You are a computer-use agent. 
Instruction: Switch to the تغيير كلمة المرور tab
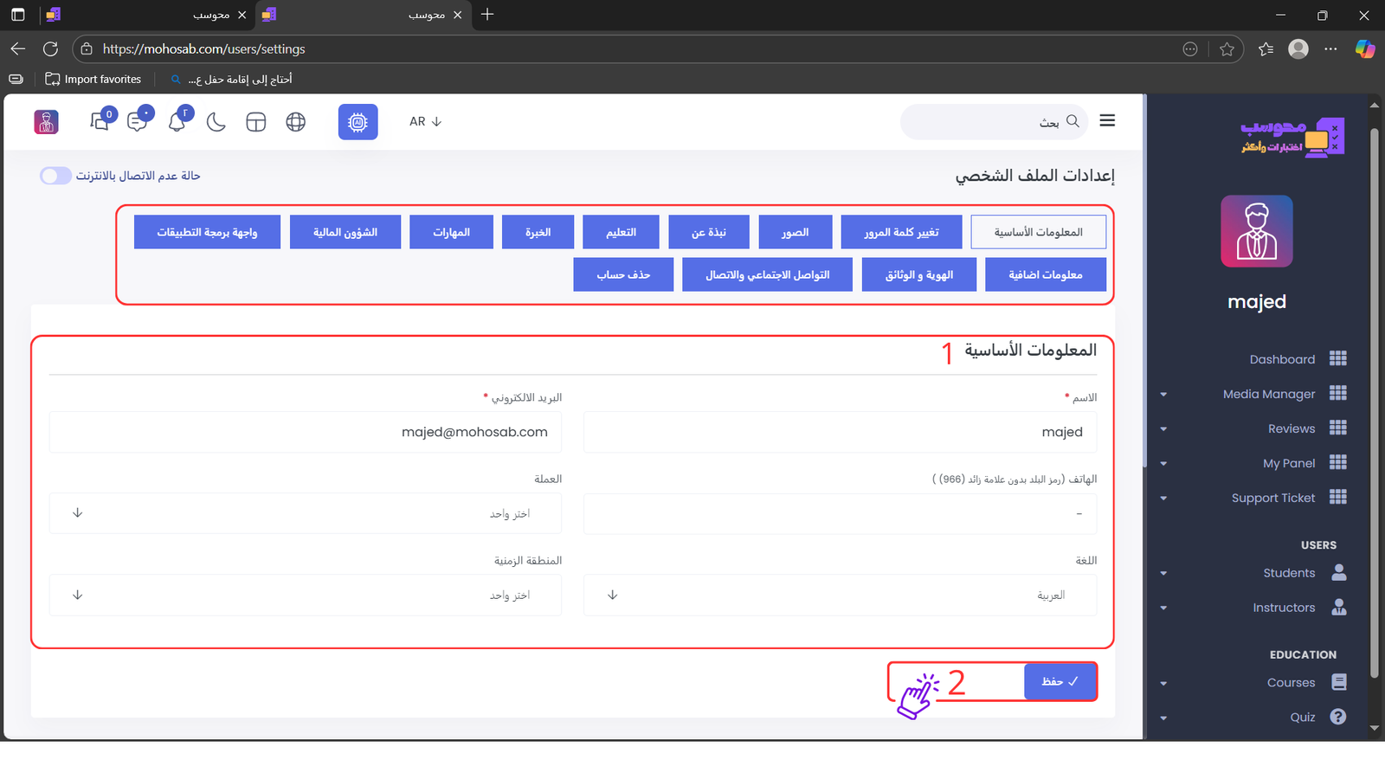[901, 232]
